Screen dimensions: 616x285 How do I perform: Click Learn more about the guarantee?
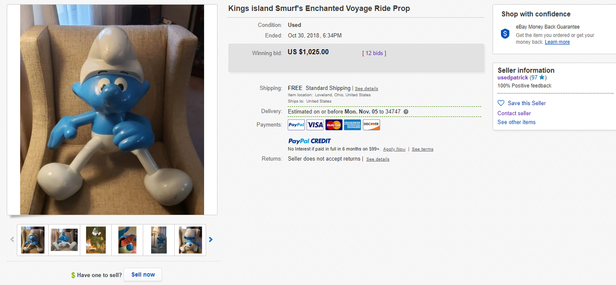coord(557,42)
